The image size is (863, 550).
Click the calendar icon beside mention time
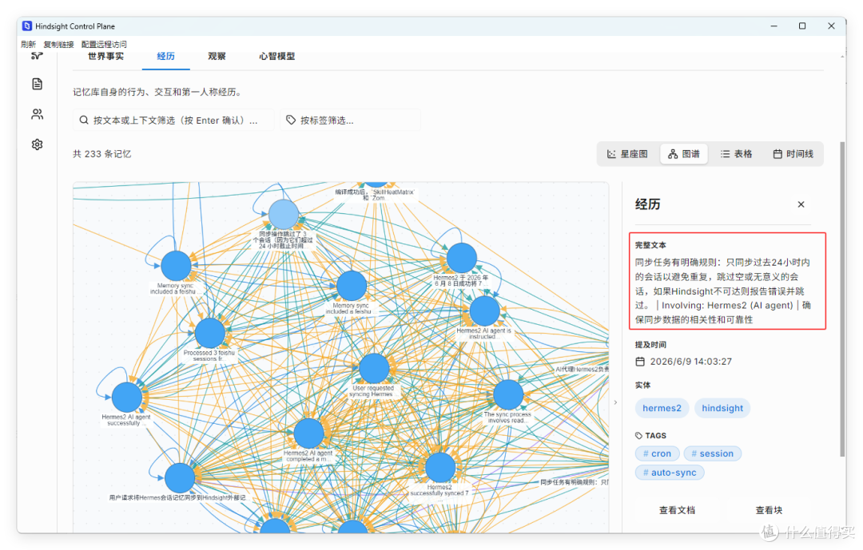coord(640,362)
